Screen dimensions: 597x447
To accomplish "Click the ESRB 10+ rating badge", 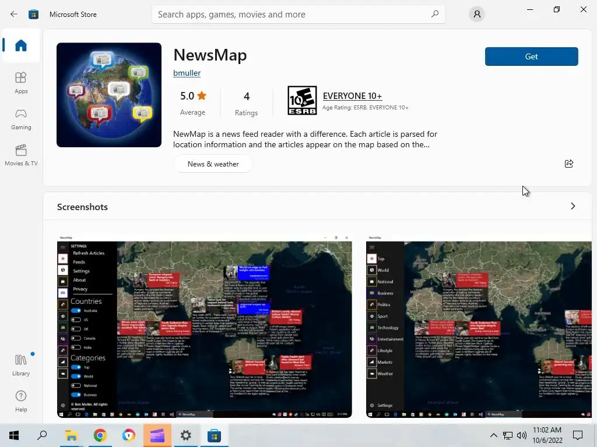I will [x=302, y=101].
